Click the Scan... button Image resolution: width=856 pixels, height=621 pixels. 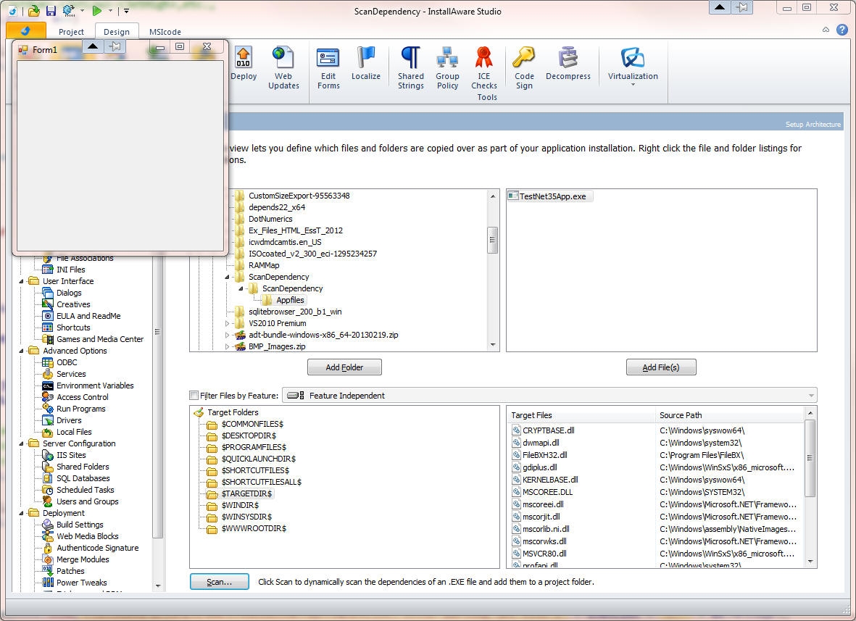tap(220, 582)
